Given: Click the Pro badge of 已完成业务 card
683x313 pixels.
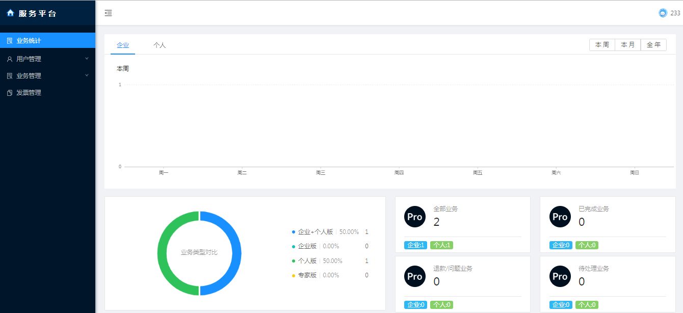Looking at the screenshot, I should [560, 217].
